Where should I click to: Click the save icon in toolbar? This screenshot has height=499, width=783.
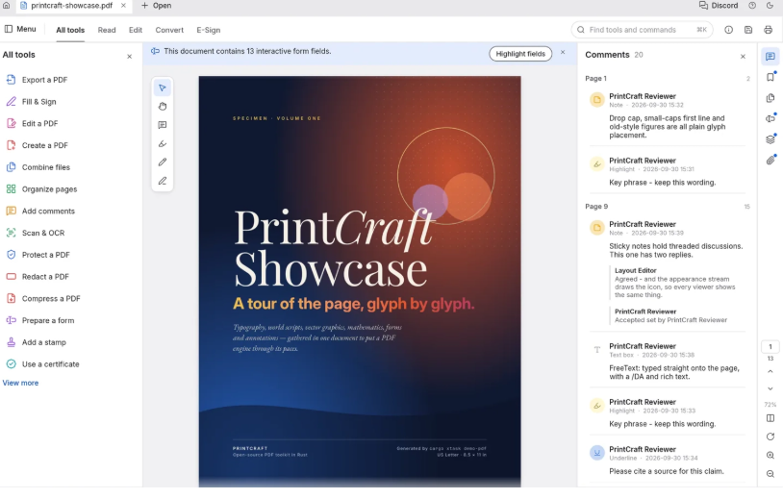pyautogui.click(x=748, y=30)
